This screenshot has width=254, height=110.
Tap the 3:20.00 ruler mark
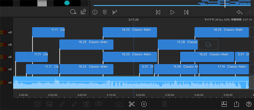coord(140,95)
